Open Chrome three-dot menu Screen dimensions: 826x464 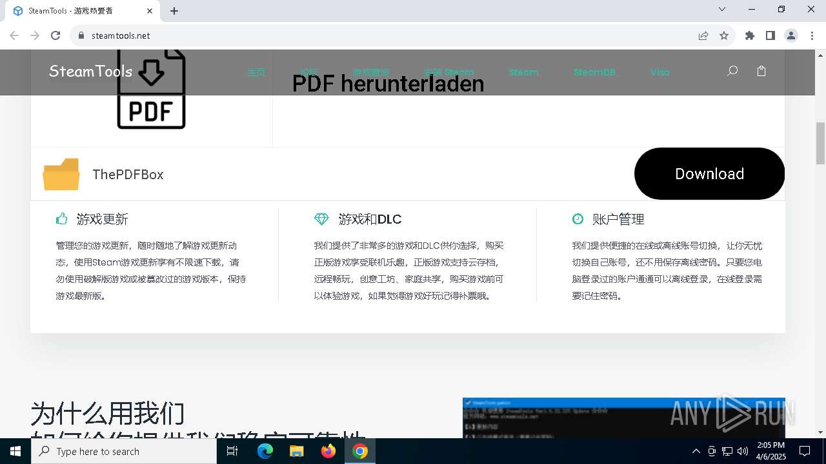811,35
